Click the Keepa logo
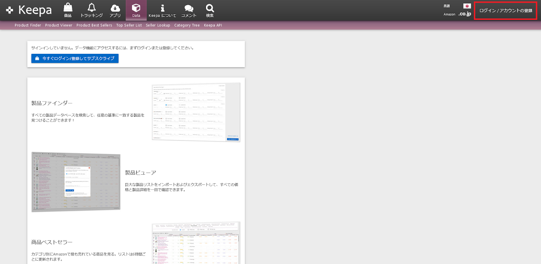Viewport: 541px width, 264px height. click(x=29, y=10)
